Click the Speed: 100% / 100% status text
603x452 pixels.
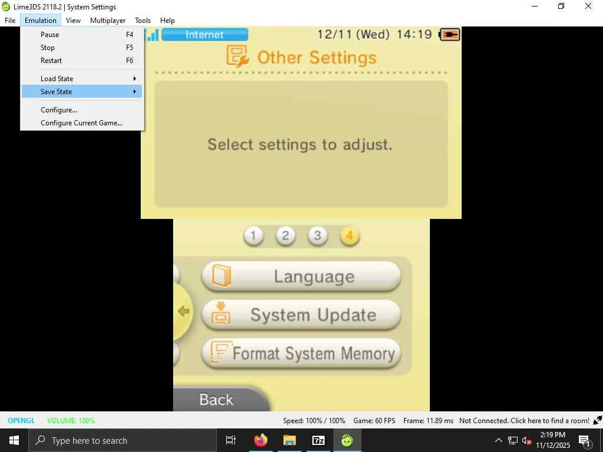click(314, 420)
